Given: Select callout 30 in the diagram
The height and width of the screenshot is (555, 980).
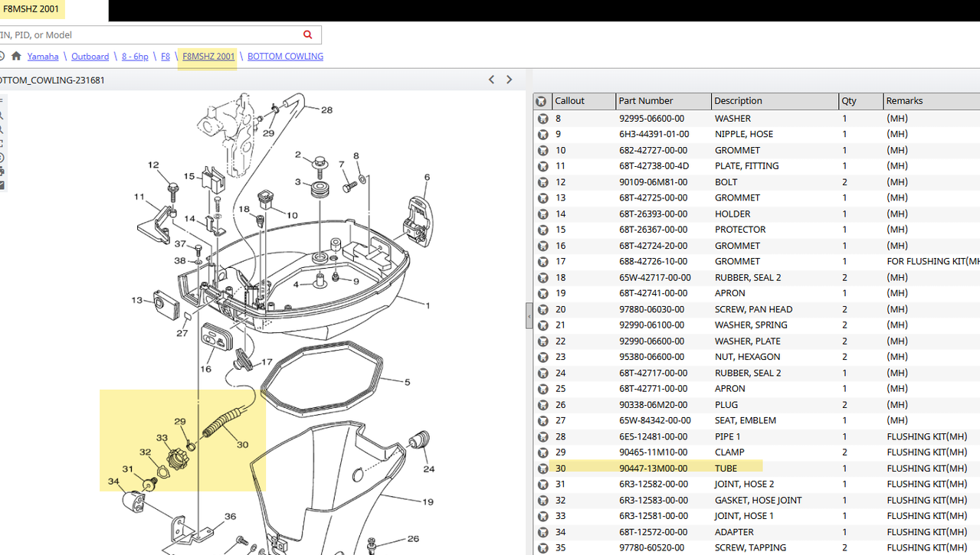Looking at the screenshot, I should tap(242, 445).
